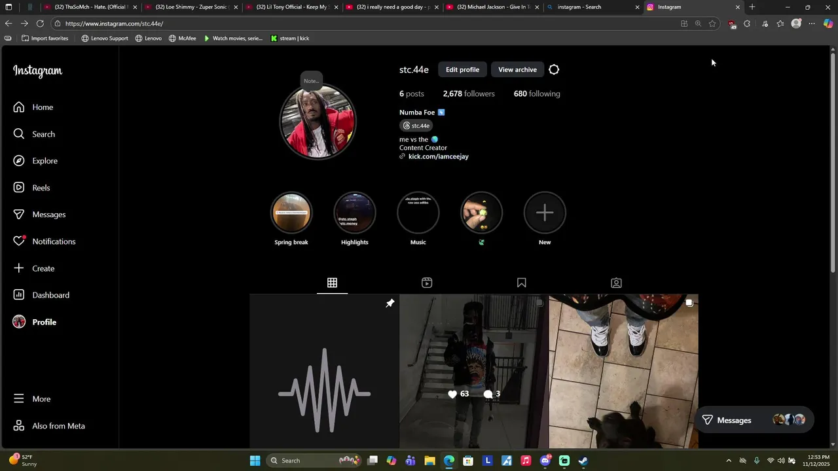Open the Lenovo Support bookmark

[x=105, y=39]
